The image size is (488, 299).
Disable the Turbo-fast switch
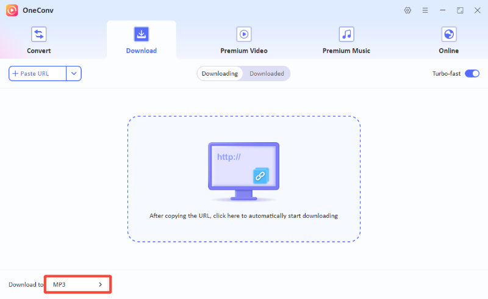pos(472,74)
